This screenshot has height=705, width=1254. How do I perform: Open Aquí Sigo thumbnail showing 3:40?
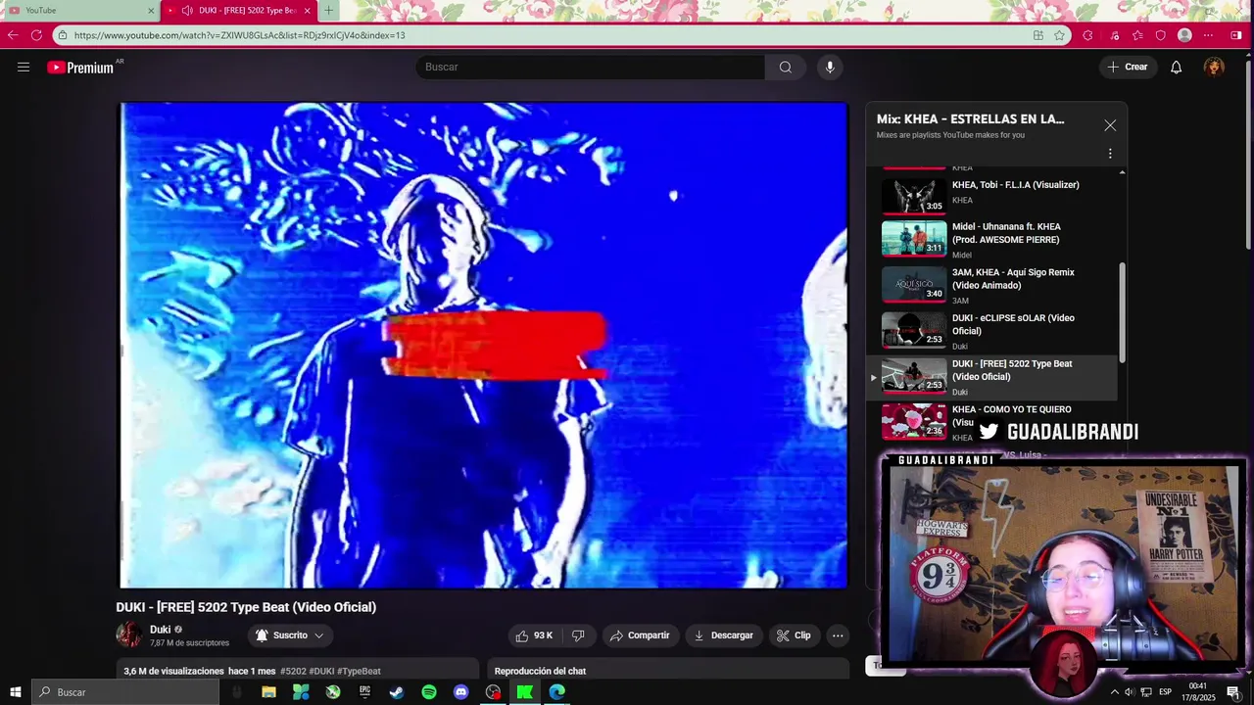pyautogui.click(x=914, y=283)
